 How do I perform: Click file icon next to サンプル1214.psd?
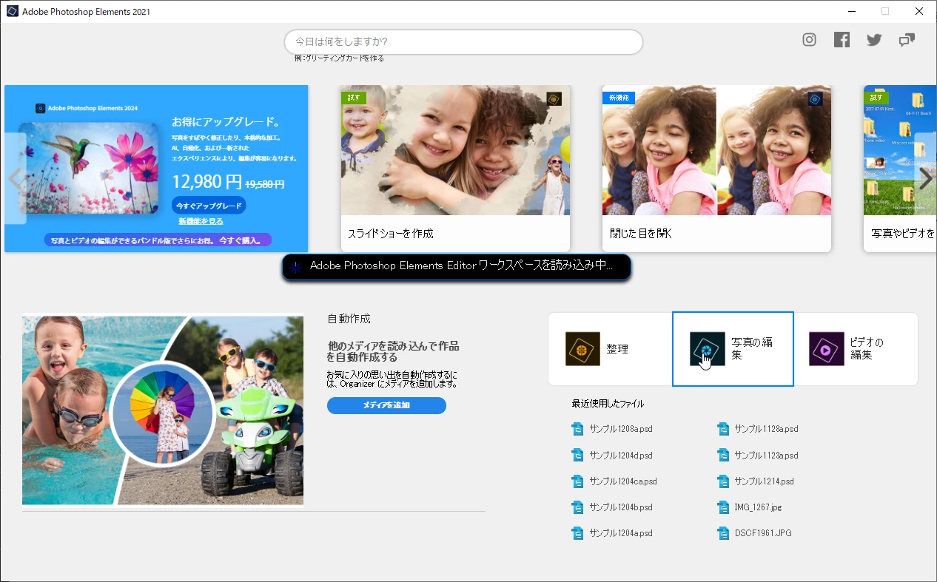click(x=723, y=481)
